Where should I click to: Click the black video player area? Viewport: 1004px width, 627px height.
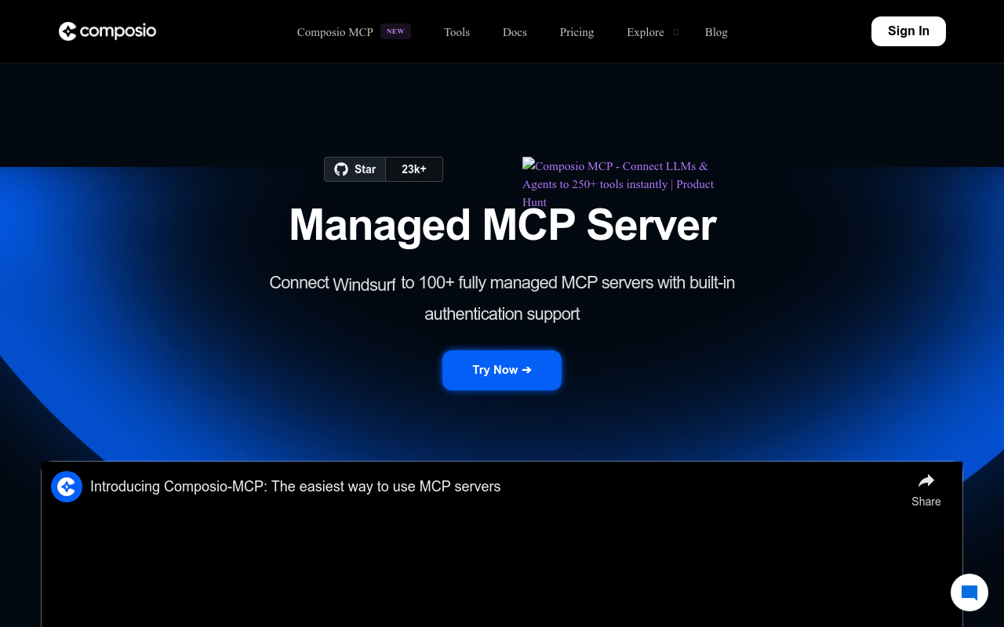pos(502,564)
